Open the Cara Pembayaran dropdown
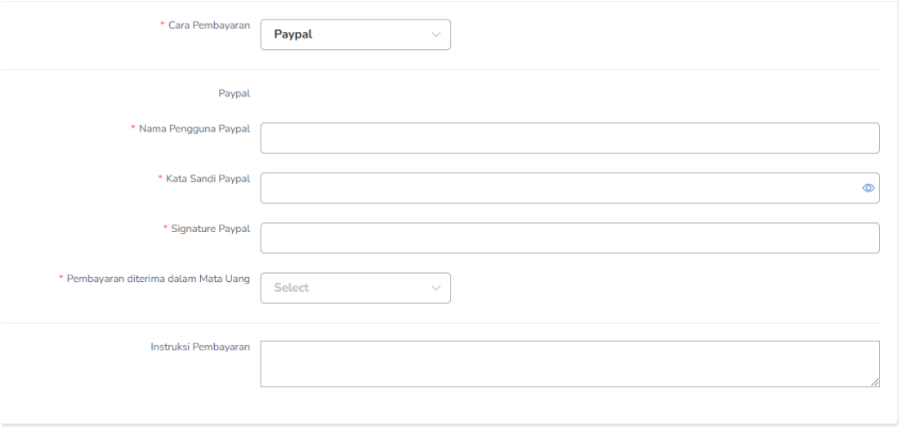907x447 pixels. pos(355,34)
